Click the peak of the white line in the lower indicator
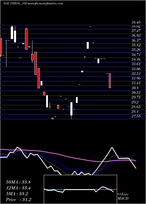Viewport: 146px width, 204px height. (112, 147)
